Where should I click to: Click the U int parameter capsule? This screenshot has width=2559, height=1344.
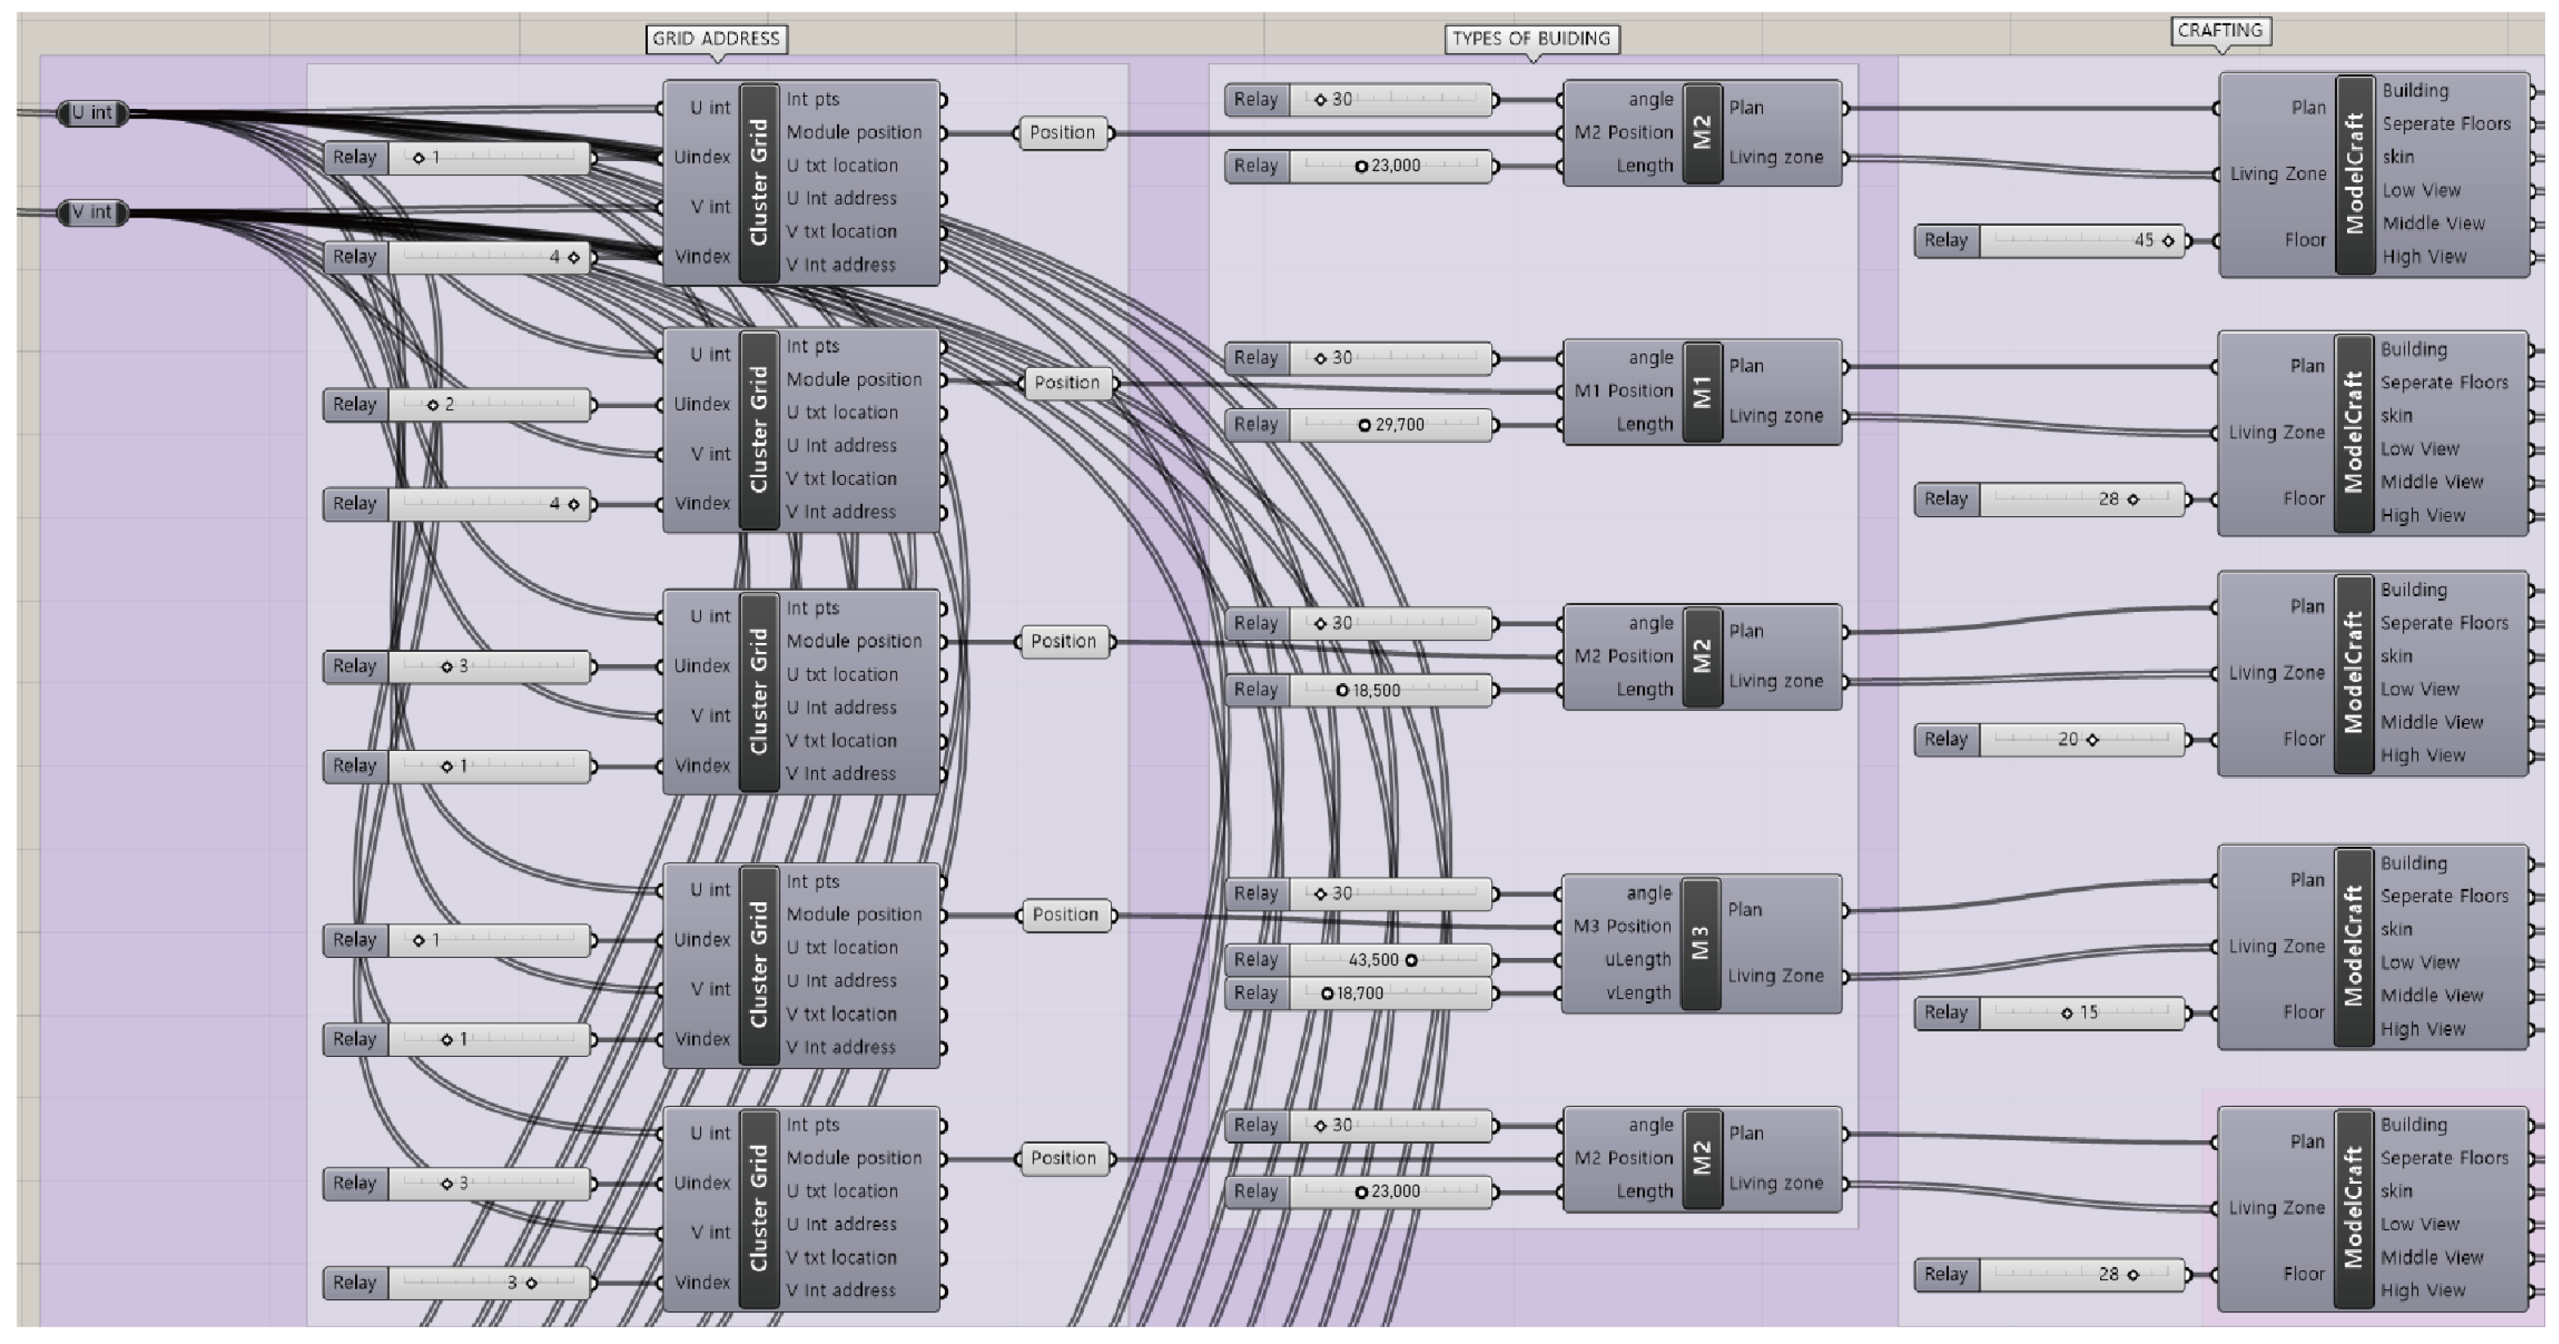pos(92,112)
